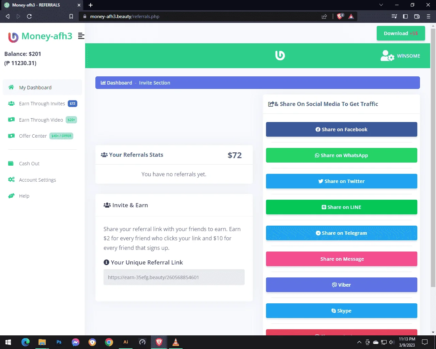The image size is (436, 349).
Task: Go back with browser back arrow
Action: pyautogui.click(x=7, y=16)
